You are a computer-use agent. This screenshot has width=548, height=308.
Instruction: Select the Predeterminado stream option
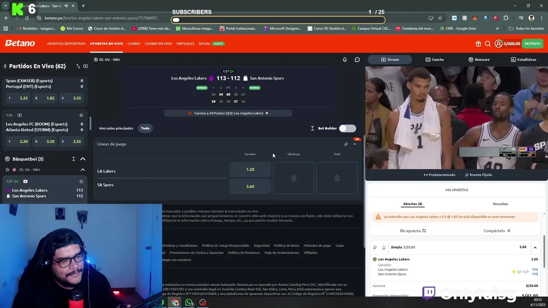[x=440, y=175]
